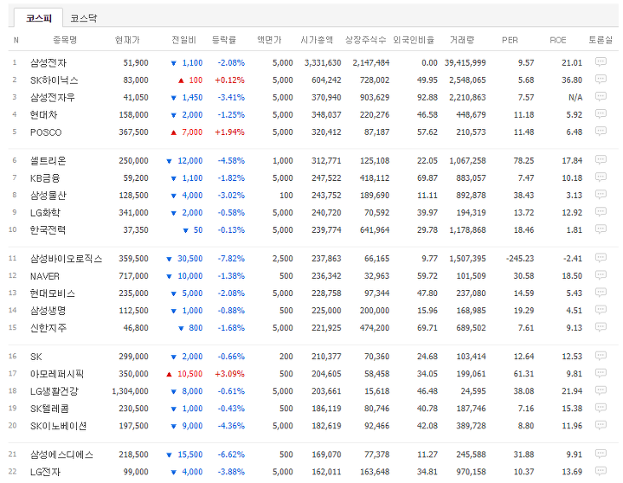The width and height of the screenshot is (623, 483).
Task: Open the 현대차 stock link
Action: (44, 115)
